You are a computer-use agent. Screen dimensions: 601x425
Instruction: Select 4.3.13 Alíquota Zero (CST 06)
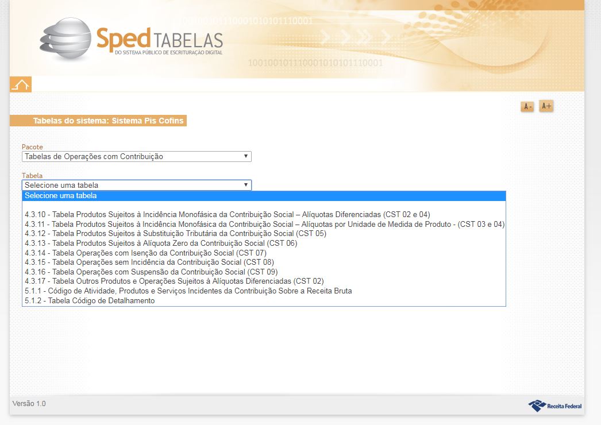click(x=264, y=244)
